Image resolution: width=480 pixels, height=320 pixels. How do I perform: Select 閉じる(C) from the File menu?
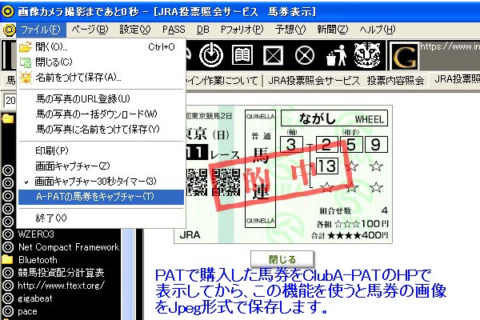point(102,62)
